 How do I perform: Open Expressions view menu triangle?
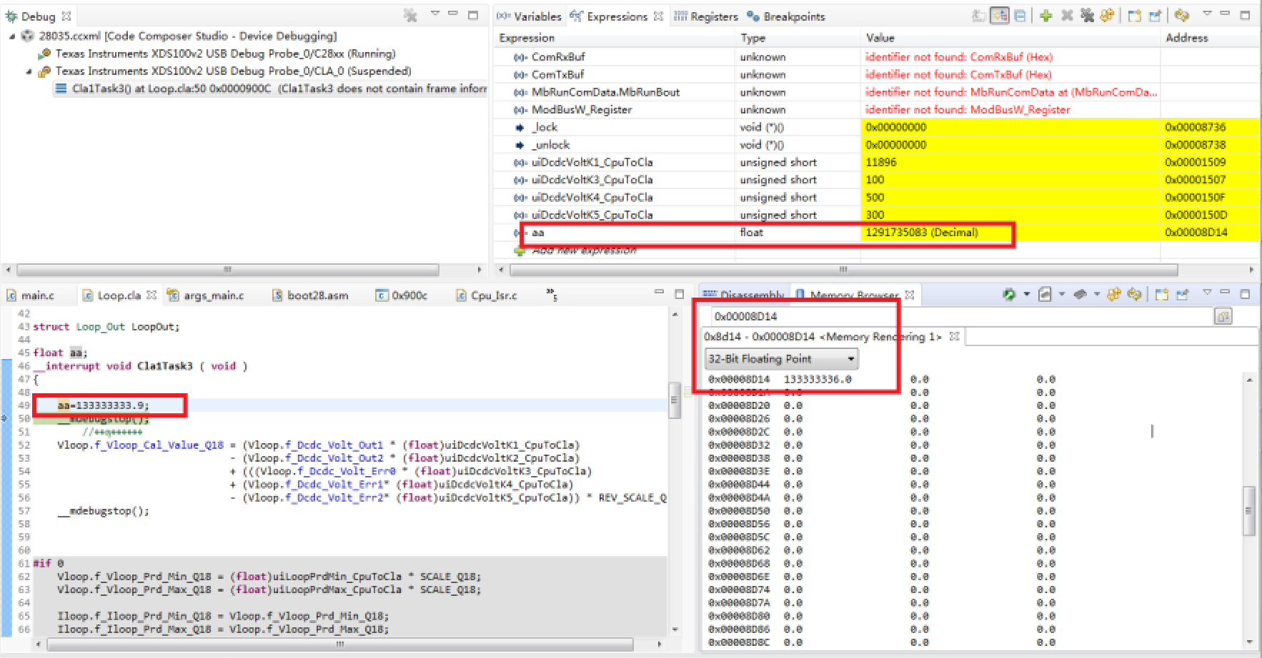pos(1207,14)
